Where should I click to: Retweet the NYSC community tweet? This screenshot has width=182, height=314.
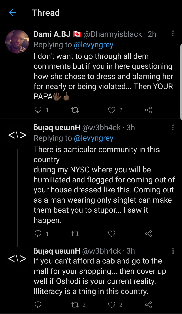[75, 234]
